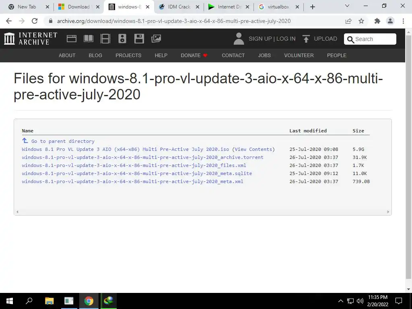This screenshot has height=309, width=412.
Task: Open the Software floppy-disk icon in navbar
Action: (139, 39)
